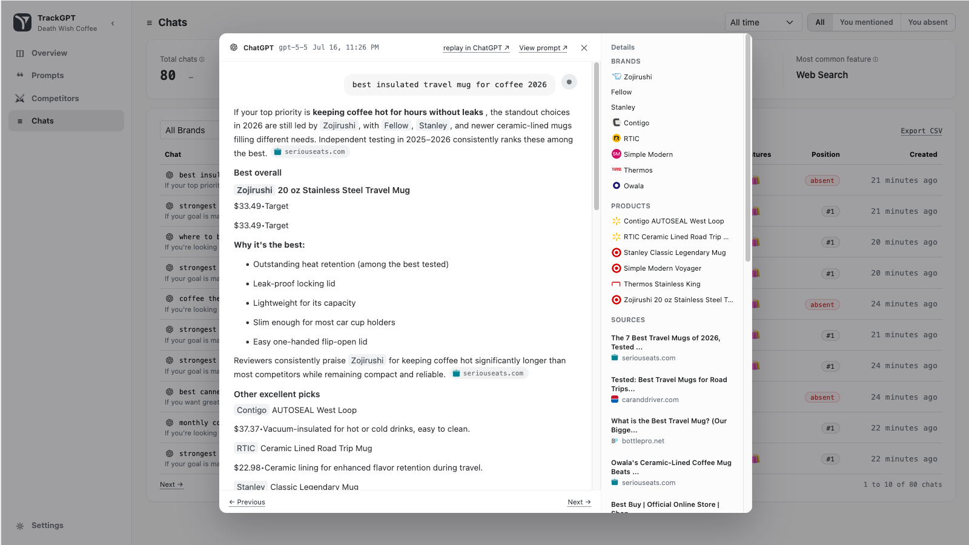Click Export CSV in the Chats table

pos(921,131)
